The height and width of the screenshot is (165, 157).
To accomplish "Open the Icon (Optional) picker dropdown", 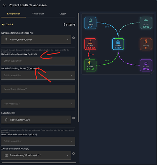I will click(x=38, y=104).
